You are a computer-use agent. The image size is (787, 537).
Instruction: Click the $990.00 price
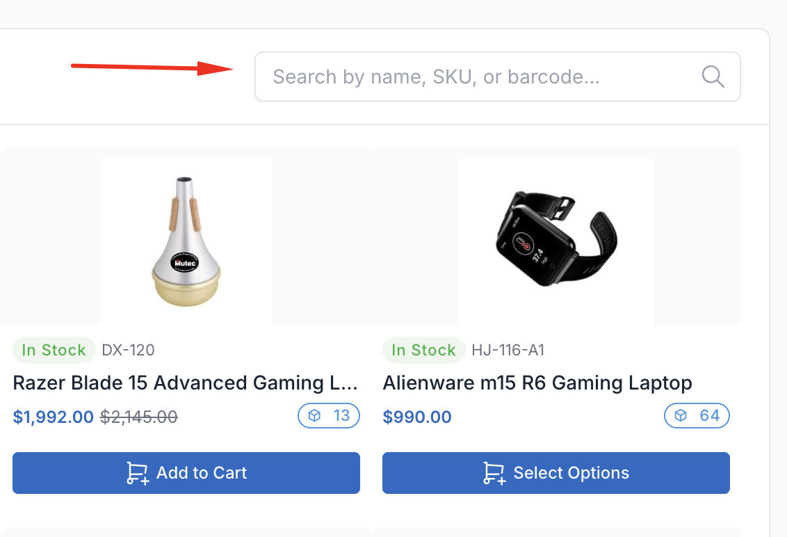(417, 417)
